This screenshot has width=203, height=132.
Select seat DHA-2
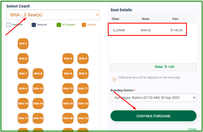[23, 59]
